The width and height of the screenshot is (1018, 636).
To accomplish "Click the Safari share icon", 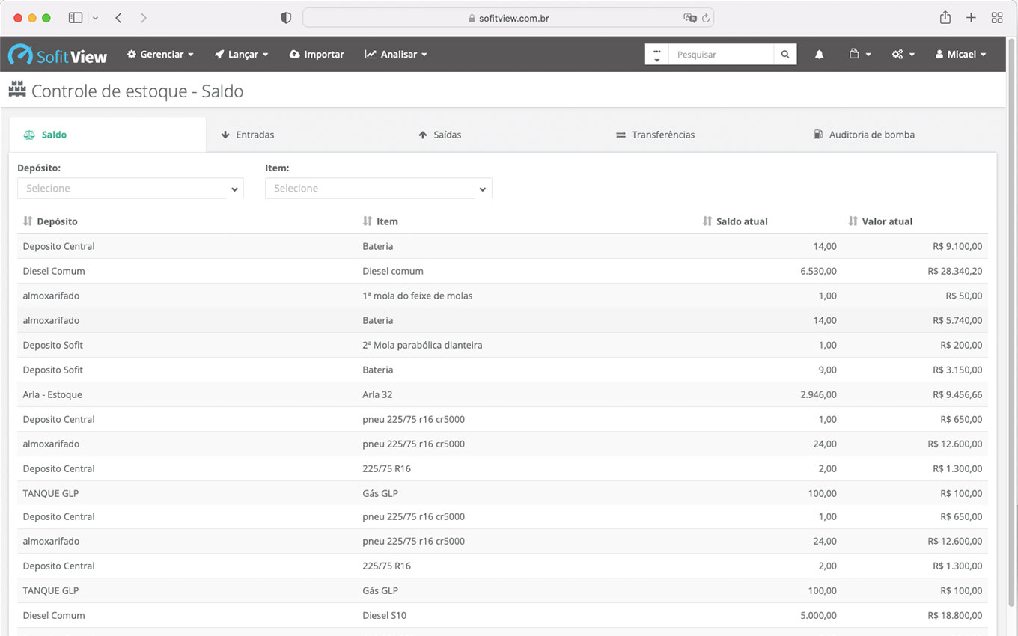I will tap(945, 18).
